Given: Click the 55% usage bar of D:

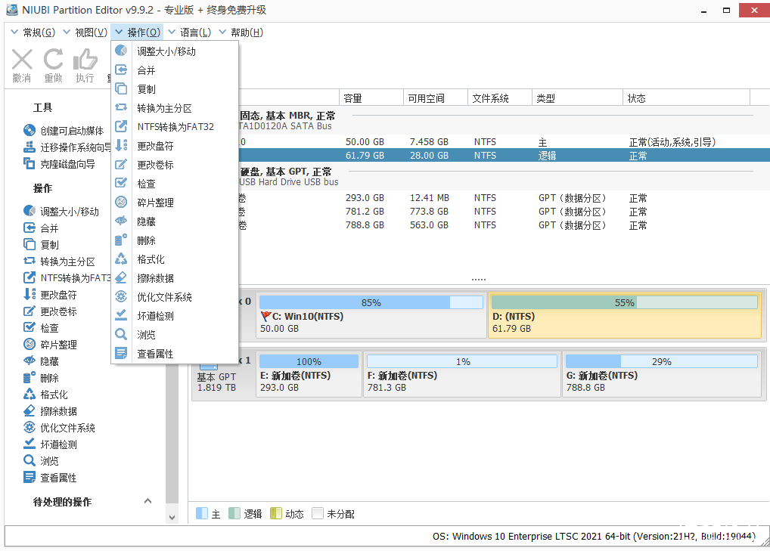Looking at the screenshot, I should pos(624,302).
